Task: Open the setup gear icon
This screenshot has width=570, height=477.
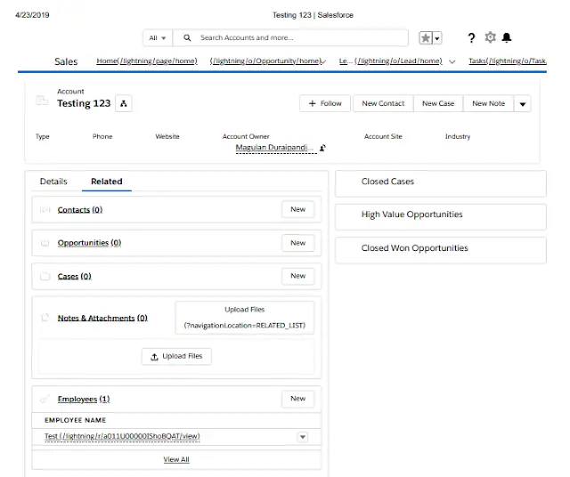Action: pos(490,37)
